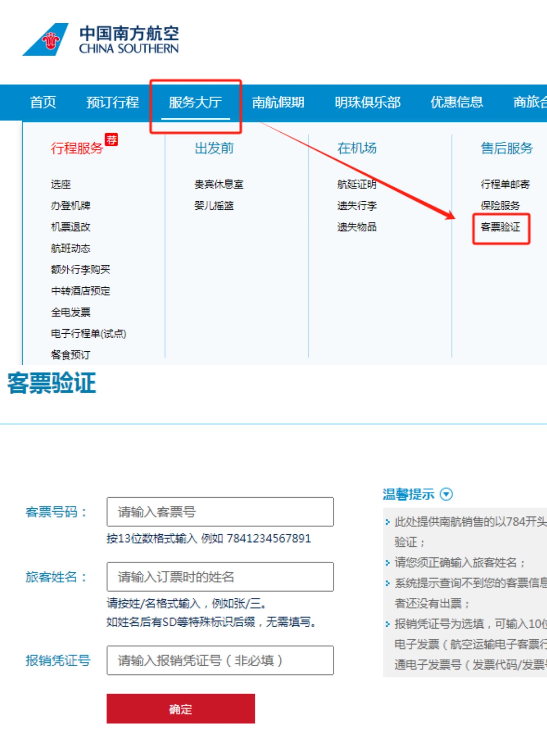The height and width of the screenshot is (730, 547).
Task: Open the 保险服务 link
Action: (x=500, y=206)
